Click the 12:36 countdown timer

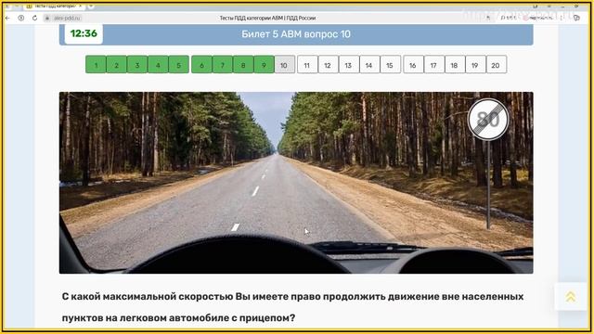pyautogui.click(x=84, y=33)
